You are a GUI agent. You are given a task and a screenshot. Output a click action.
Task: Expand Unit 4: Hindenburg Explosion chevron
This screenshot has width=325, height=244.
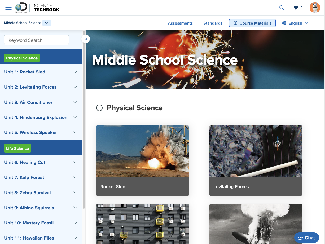75,117
